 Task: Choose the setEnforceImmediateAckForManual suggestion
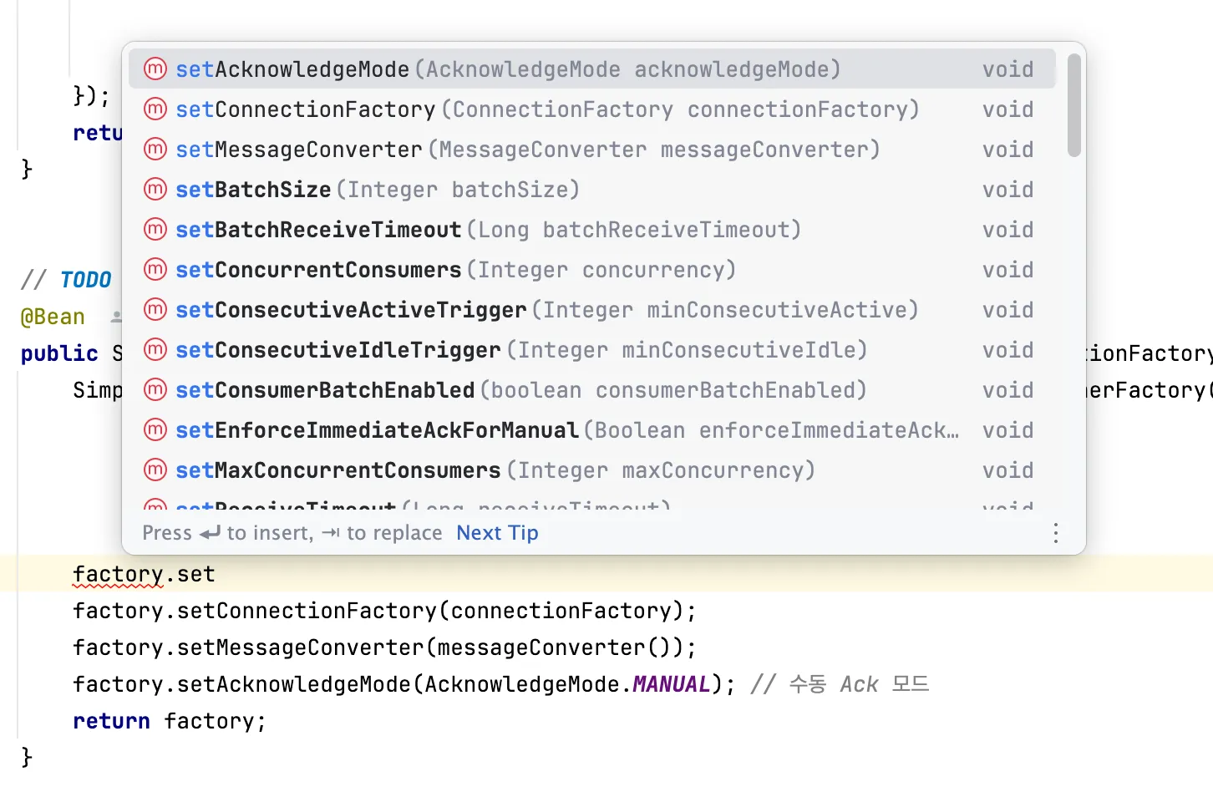[592, 429]
